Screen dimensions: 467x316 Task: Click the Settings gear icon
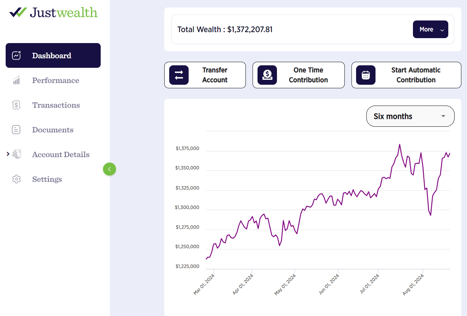pyautogui.click(x=16, y=179)
